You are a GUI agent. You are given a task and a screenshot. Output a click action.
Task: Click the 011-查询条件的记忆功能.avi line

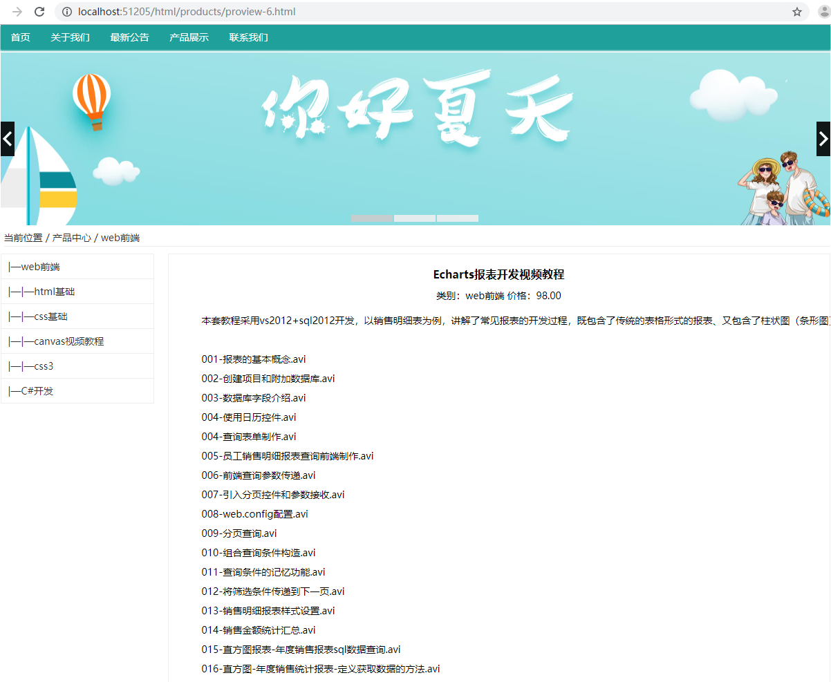263,572
